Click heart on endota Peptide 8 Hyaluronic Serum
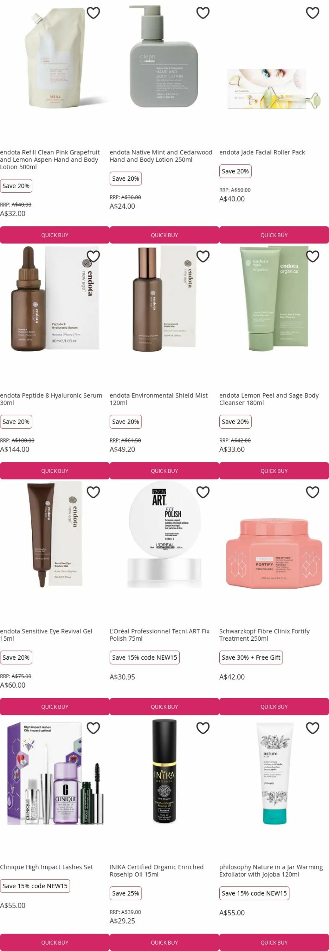329x951 pixels. [94, 256]
